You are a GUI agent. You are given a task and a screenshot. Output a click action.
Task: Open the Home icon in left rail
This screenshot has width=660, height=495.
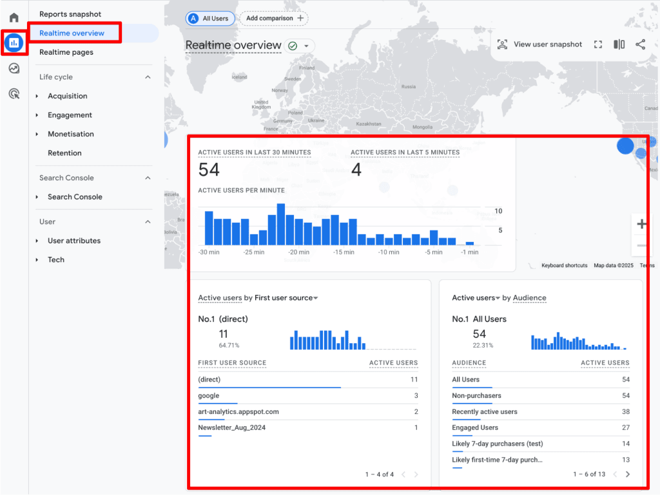(14, 17)
